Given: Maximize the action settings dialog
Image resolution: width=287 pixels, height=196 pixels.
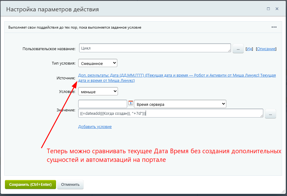Looking at the screenshot, I should (268, 9).
